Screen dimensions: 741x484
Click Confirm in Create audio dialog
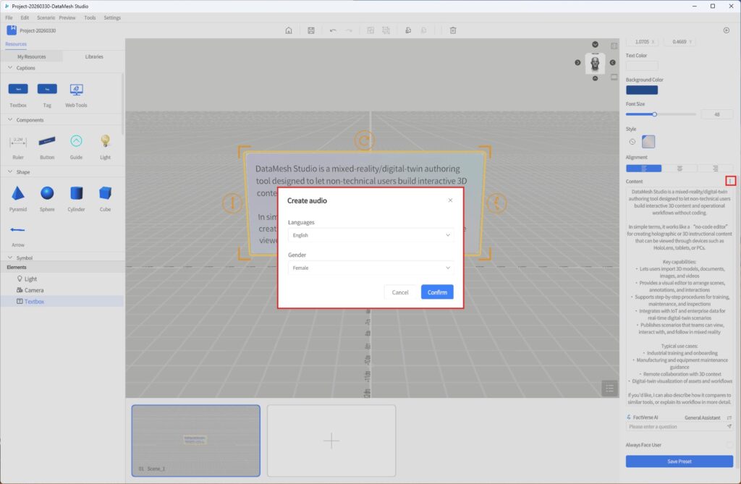tap(437, 292)
